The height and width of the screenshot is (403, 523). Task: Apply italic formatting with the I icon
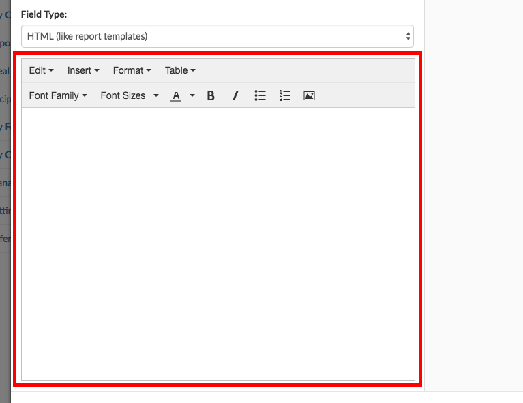click(235, 96)
